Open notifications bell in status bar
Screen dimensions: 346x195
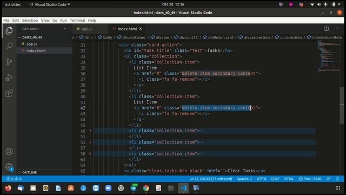[x=337, y=179]
